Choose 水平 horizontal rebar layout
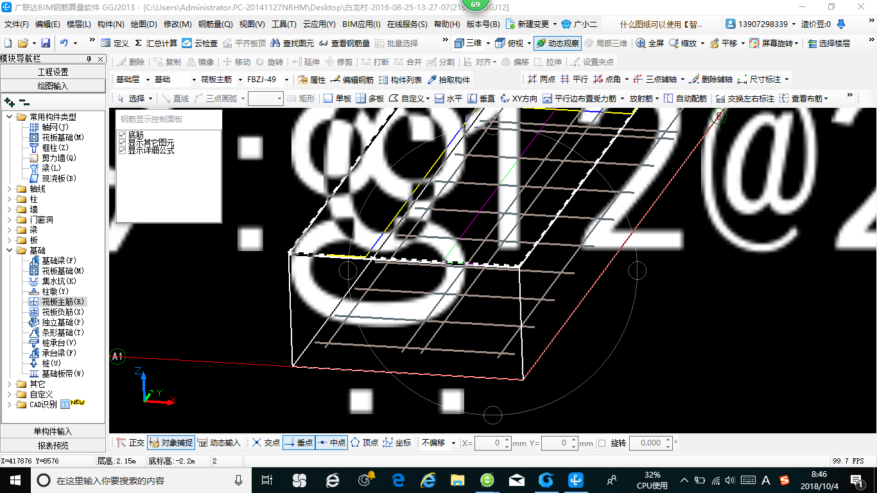Image resolution: width=877 pixels, height=493 pixels. coord(449,98)
